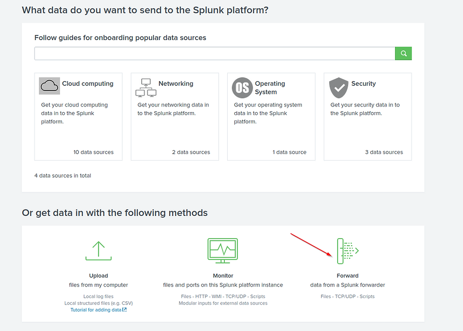
Task: Open the Tutorial for adding data link
Action: (98, 310)
